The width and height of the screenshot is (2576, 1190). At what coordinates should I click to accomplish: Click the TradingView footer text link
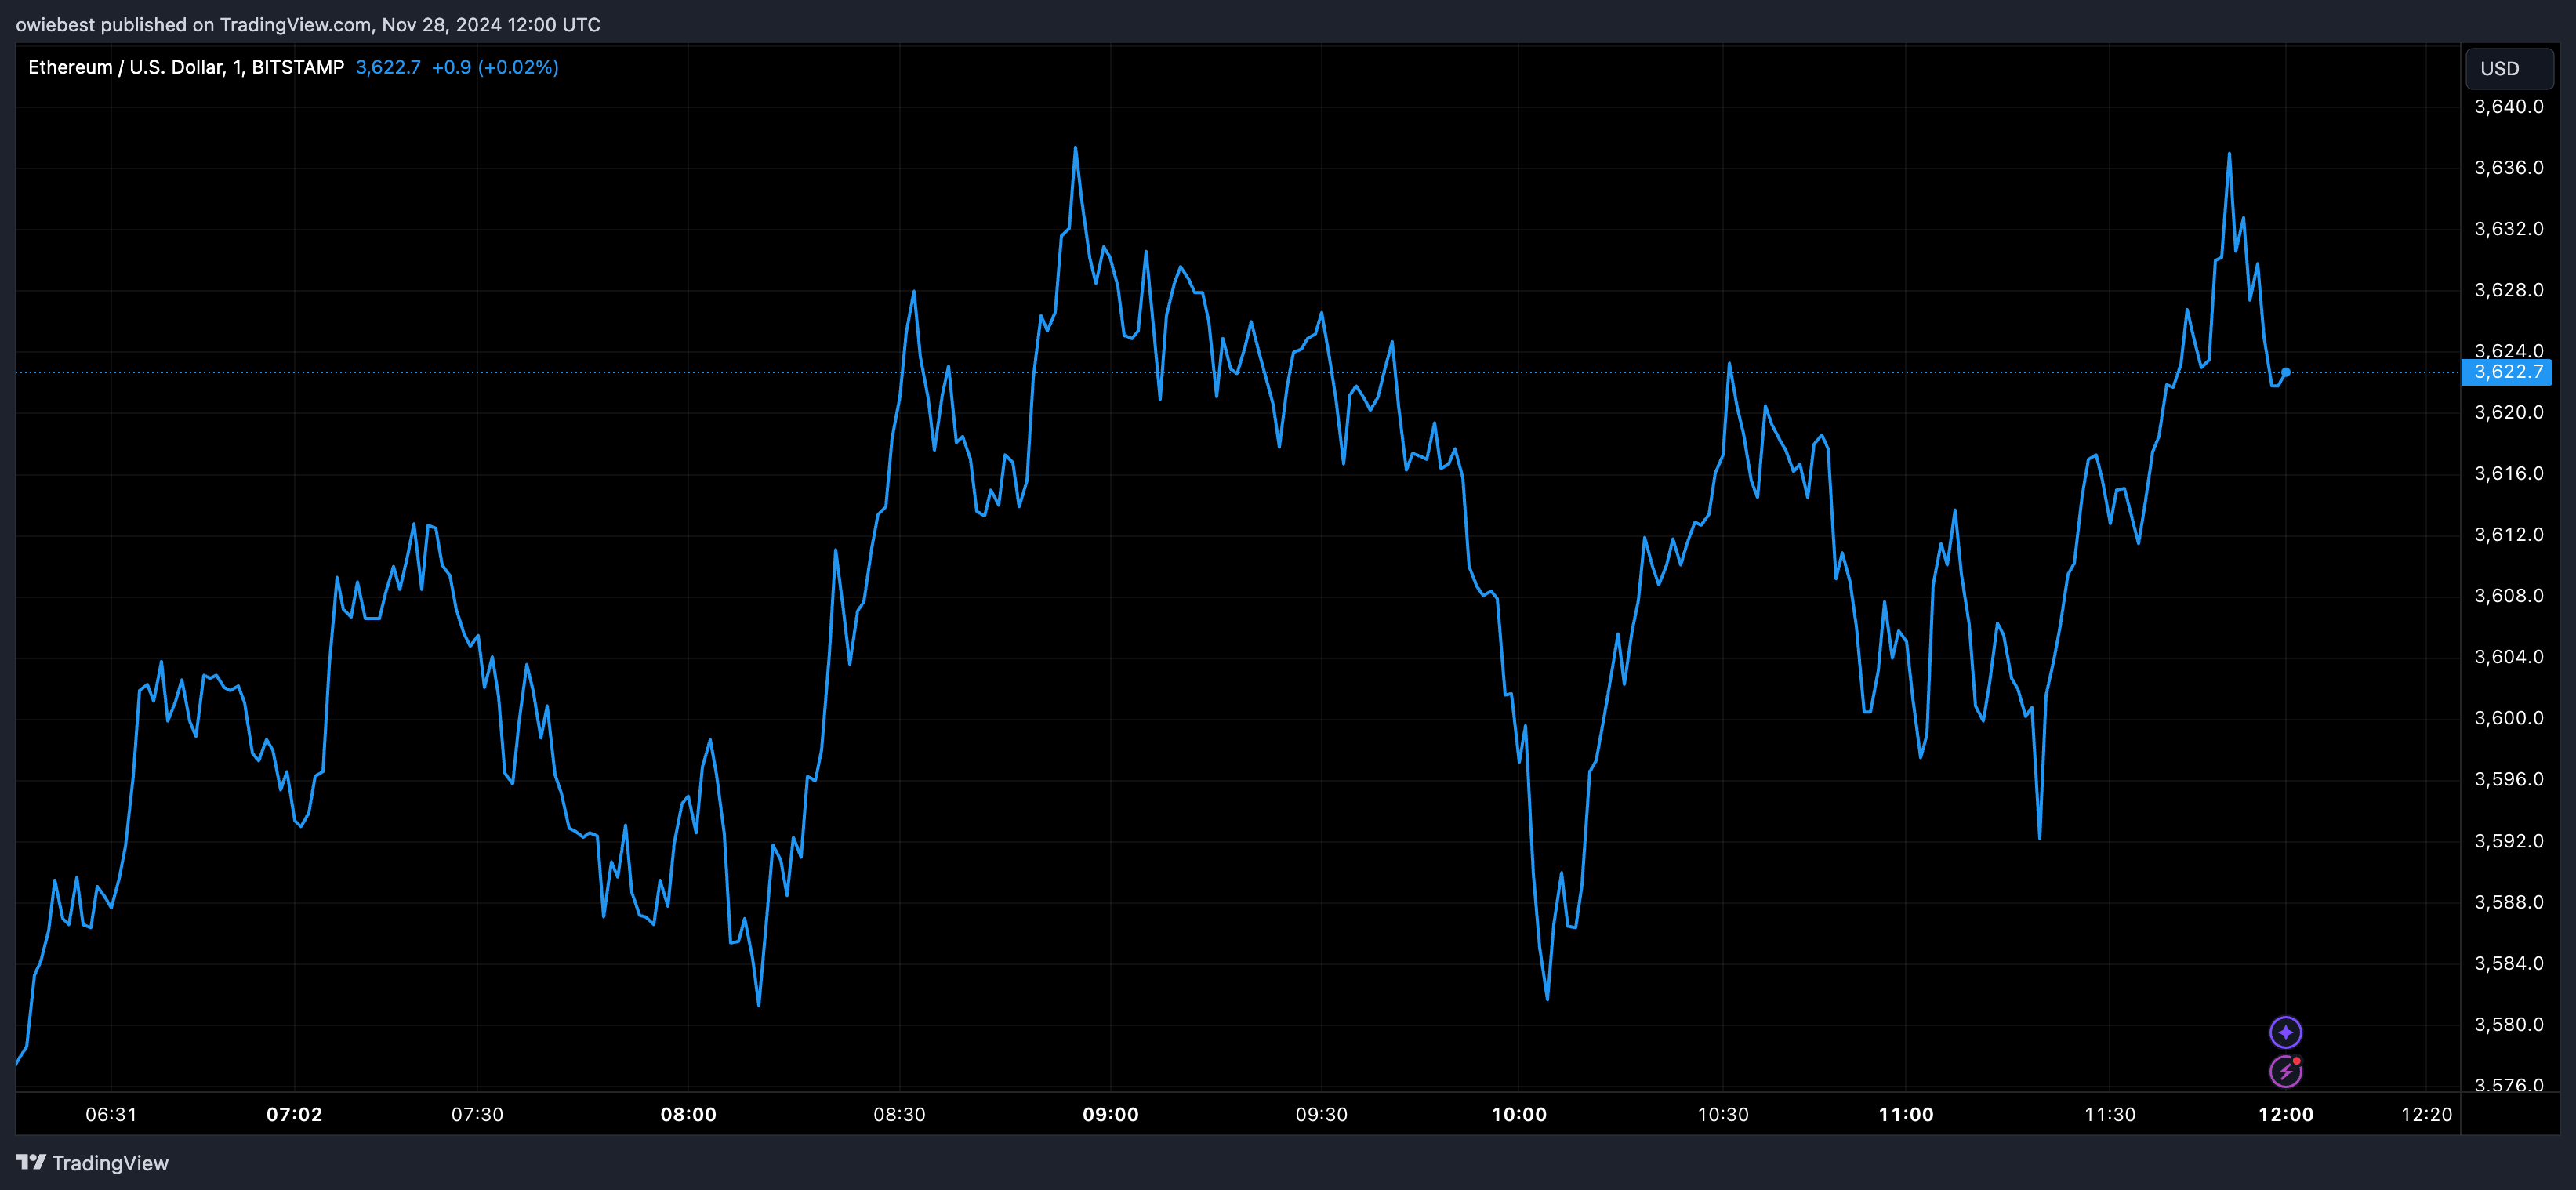[x=110, y=1163]
